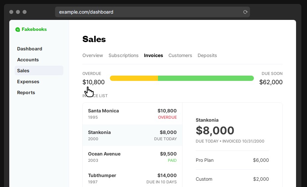Go to Accounts in the sidebar

[x=28, y=60]
